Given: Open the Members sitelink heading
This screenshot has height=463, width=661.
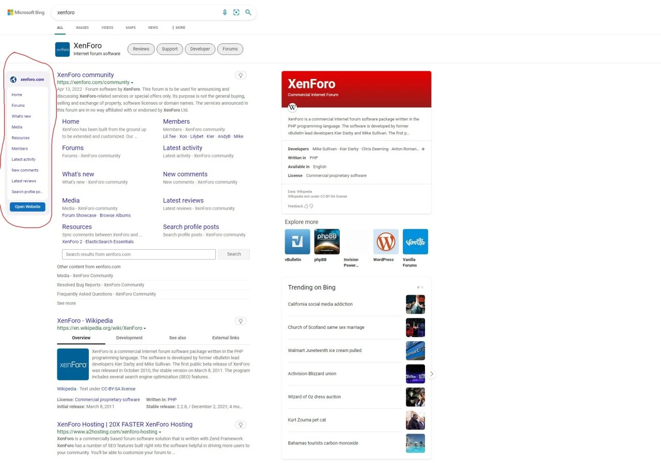Looking at the screenshot, I should pos(176,121).
